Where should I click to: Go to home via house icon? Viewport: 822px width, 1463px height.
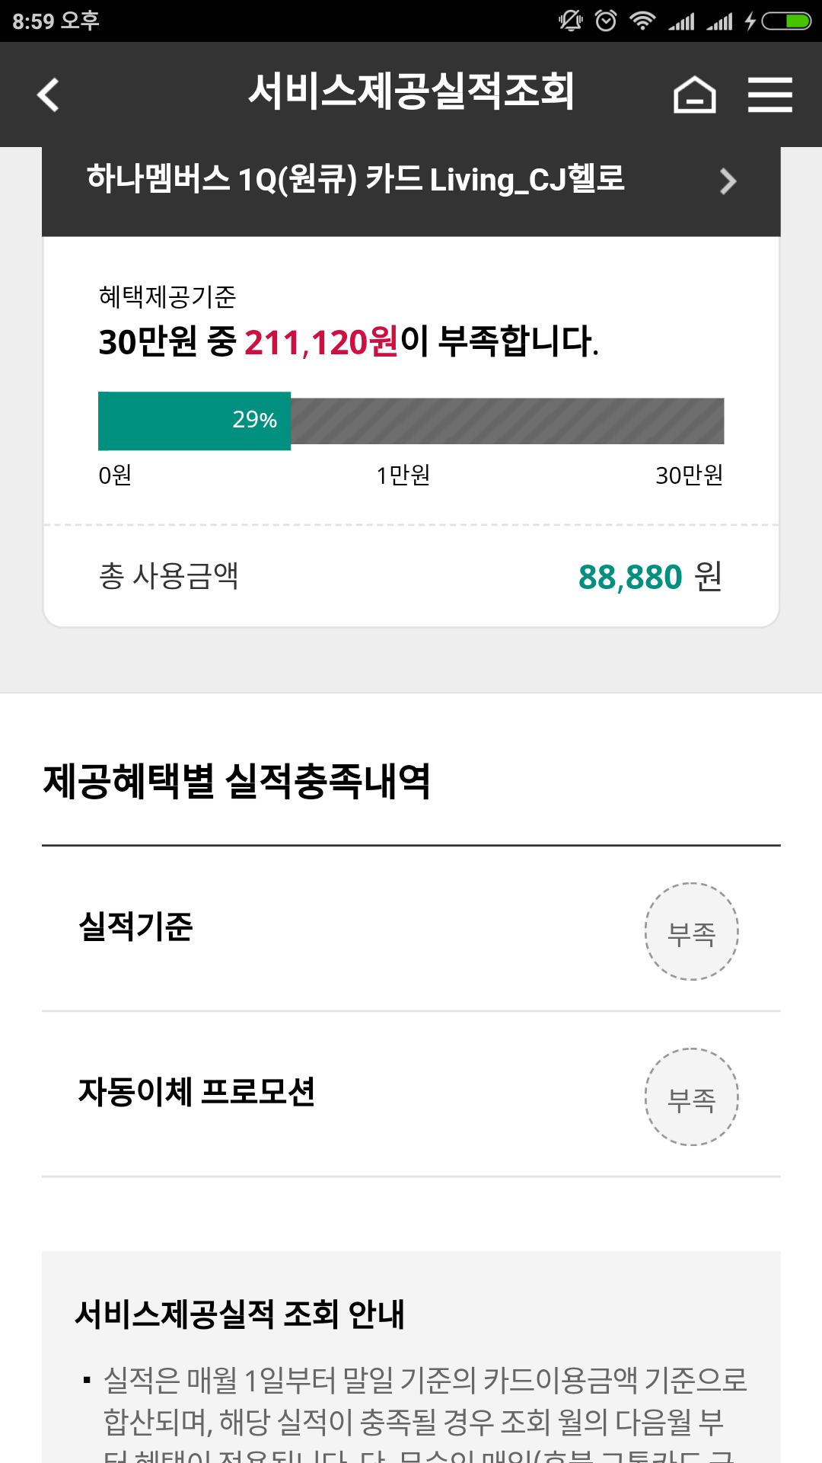click(x=694, y=95)
